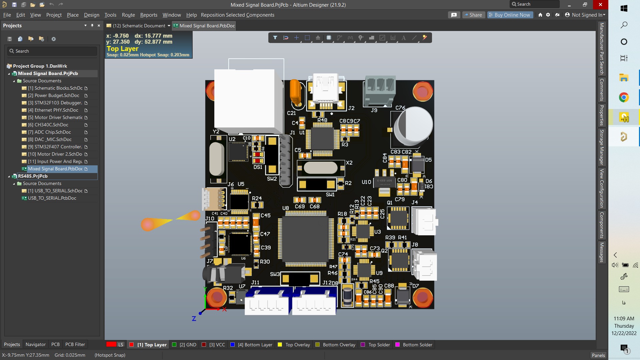
Task: Select the place polygon pour tool
Action: click(372, 38)
